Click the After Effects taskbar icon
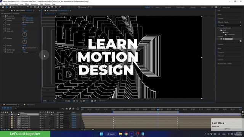The width and height of the screenshot is (244, 137). (132, 134)
